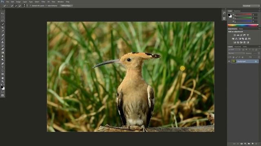Enable the Auto-Enhance checkbox
The image size is (261, 146).
click(46, 6)
